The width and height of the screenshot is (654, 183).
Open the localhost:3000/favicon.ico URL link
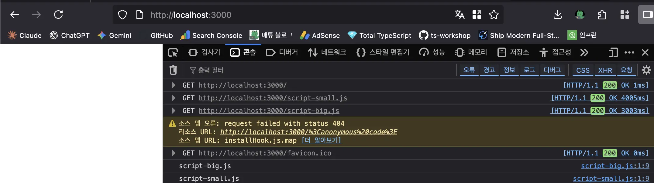(265, 153)
